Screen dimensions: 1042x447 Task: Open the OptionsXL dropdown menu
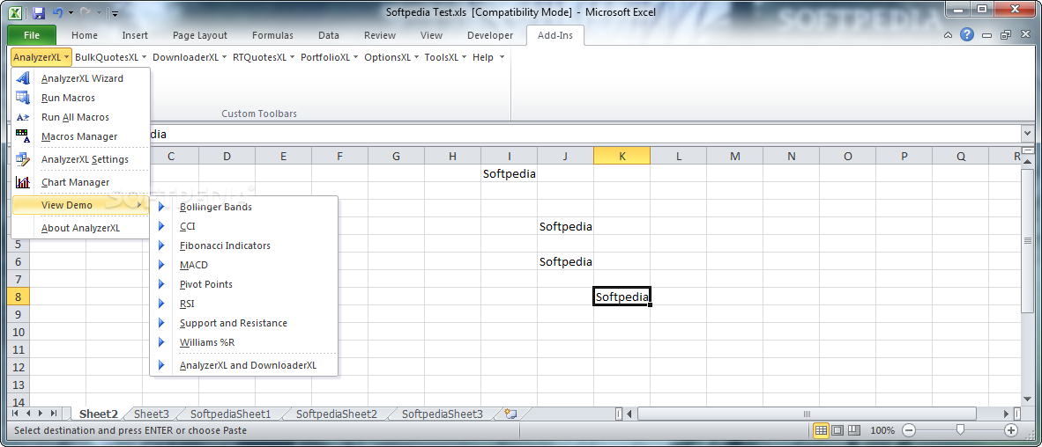[391, 58]
